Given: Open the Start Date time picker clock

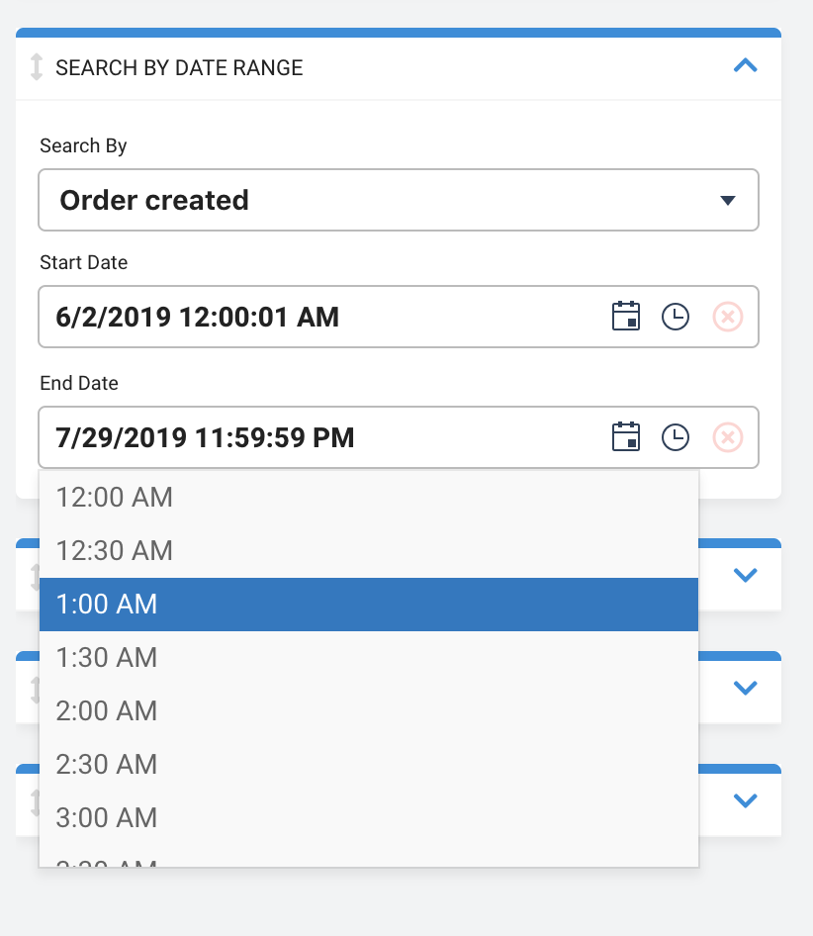Looking at the screenshot, I should 676,317.
